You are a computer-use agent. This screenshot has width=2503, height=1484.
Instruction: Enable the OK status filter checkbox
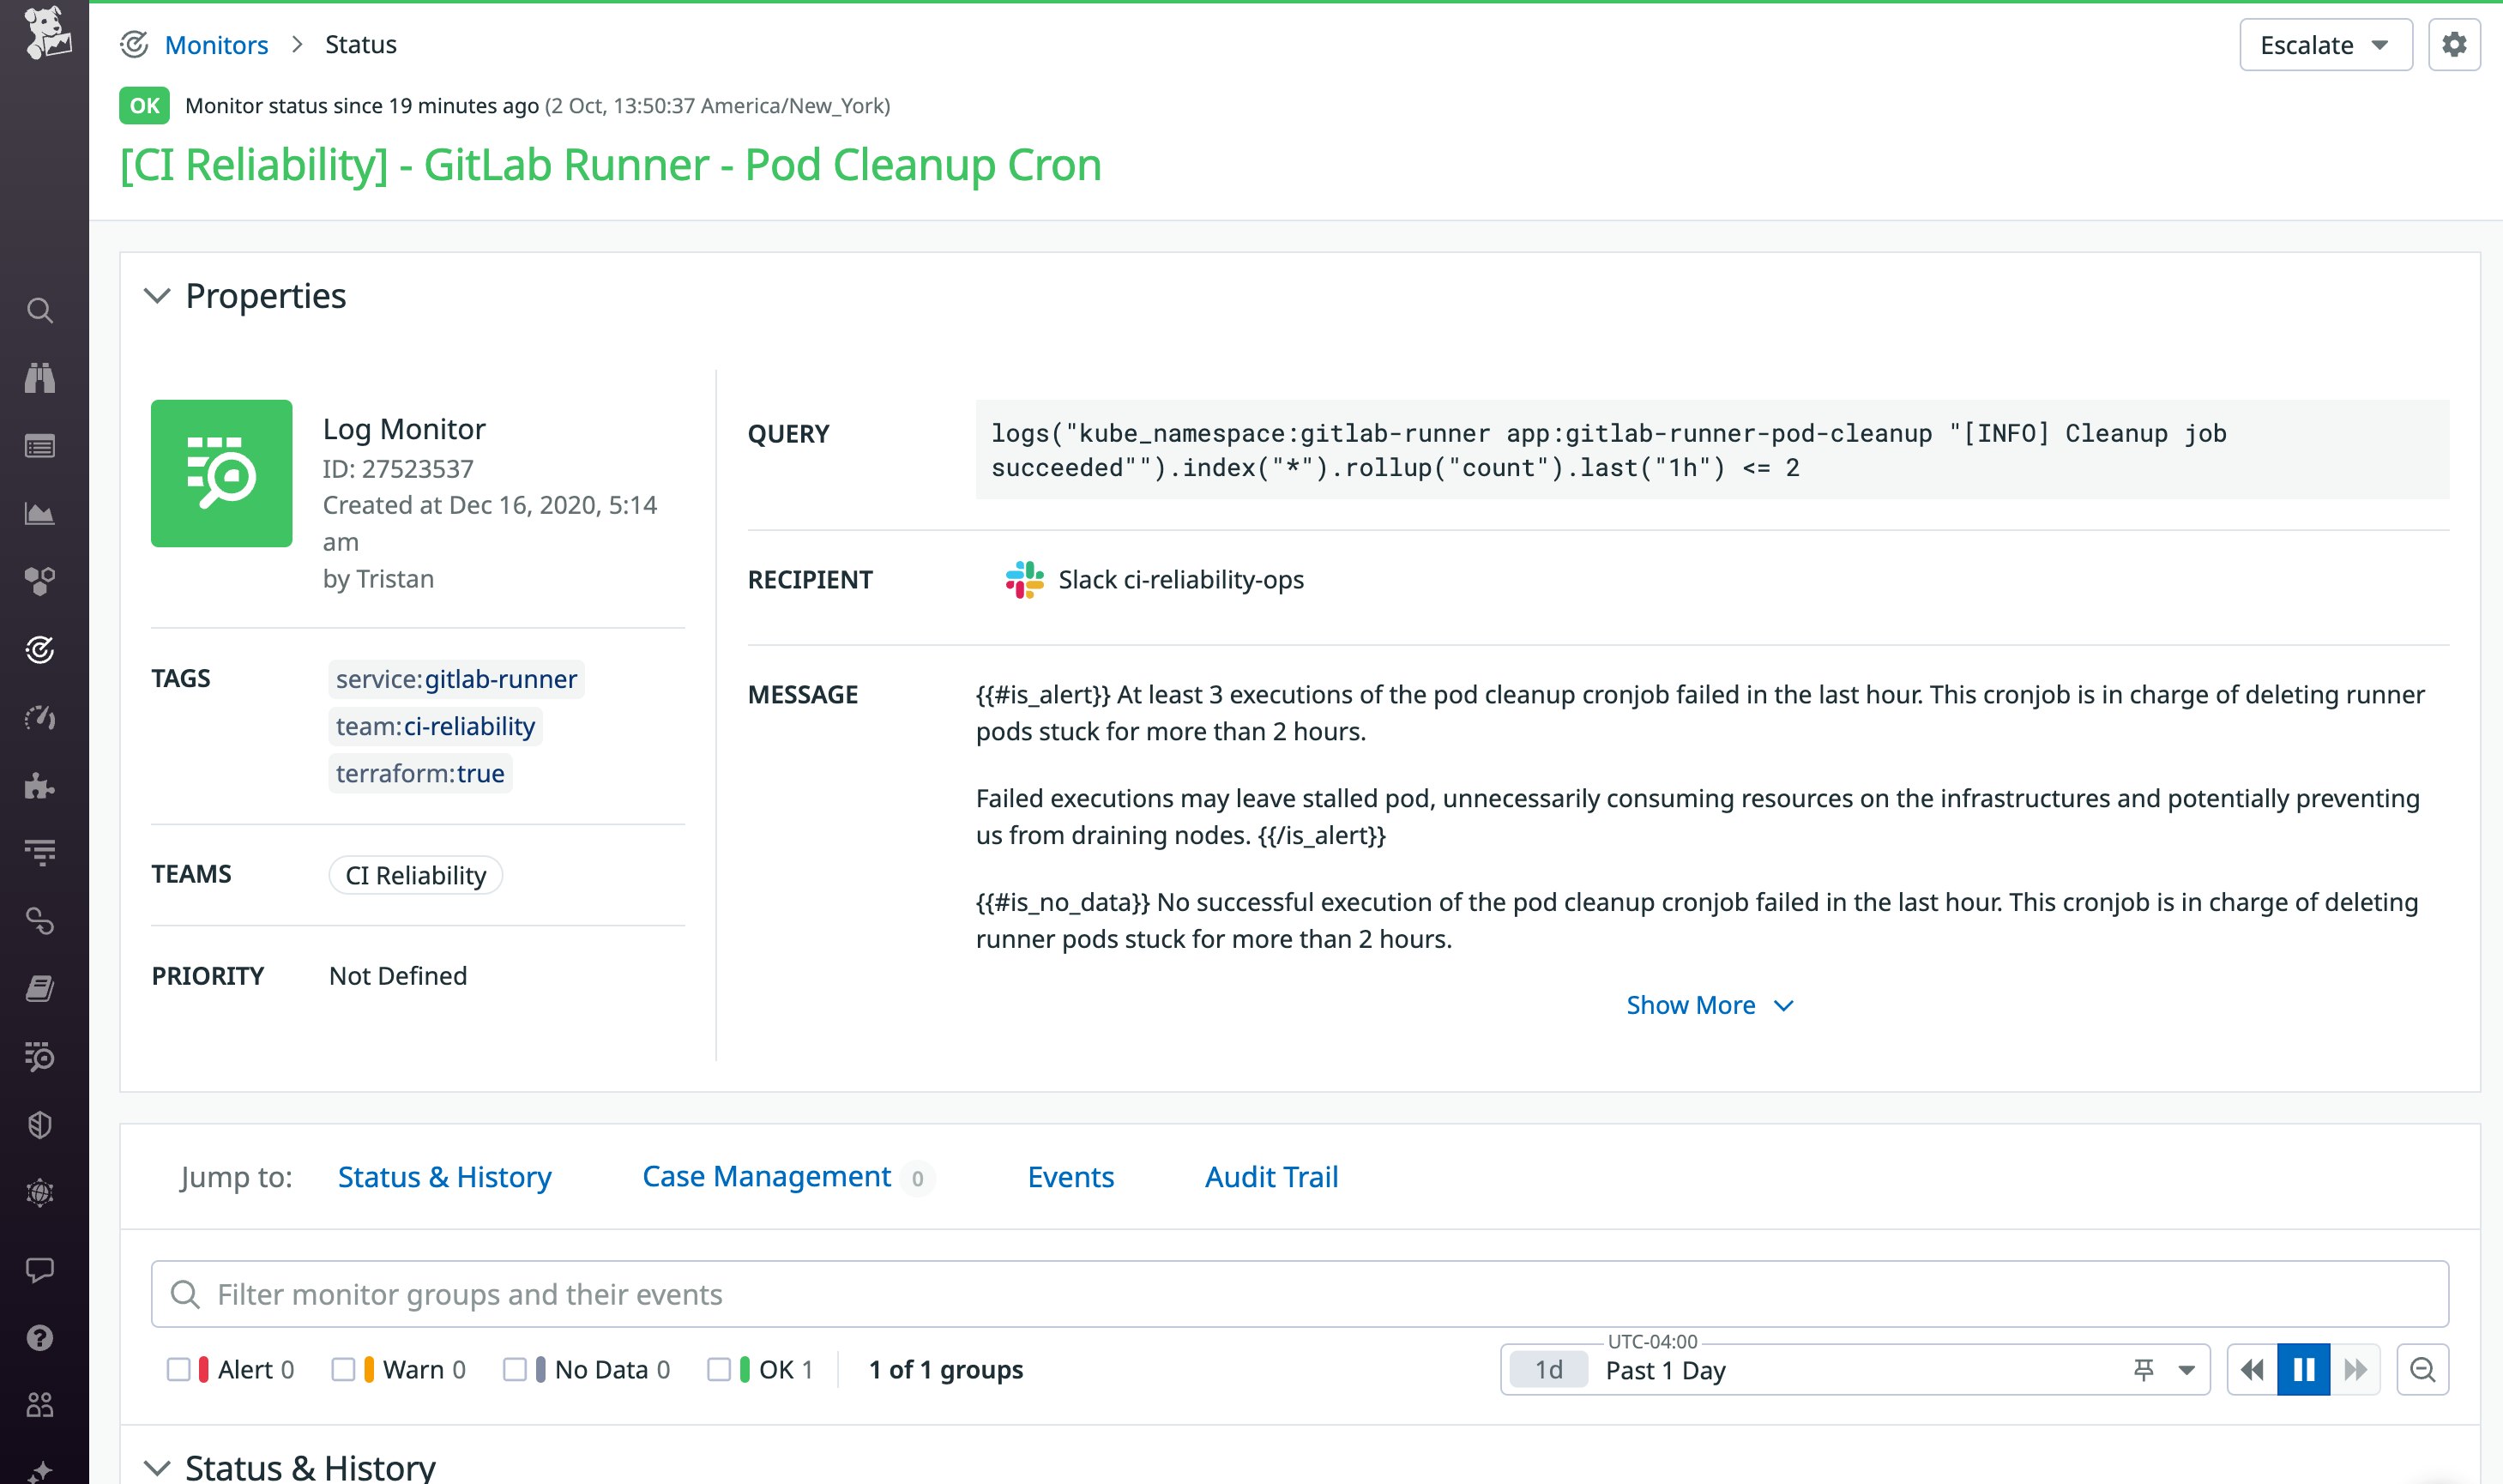(x=718, y=1368)
